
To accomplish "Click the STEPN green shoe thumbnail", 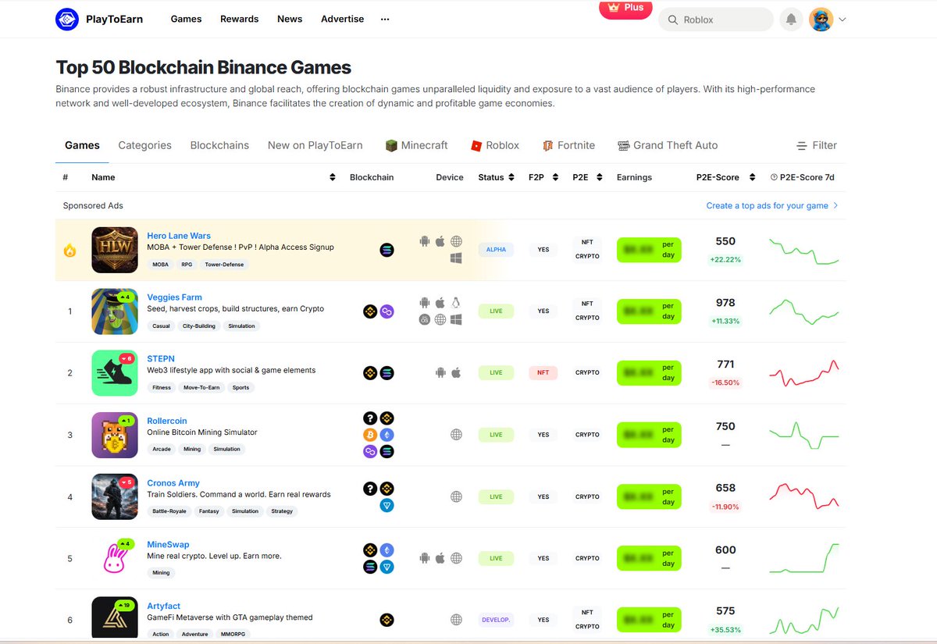I will pyautogui.click(x=115, y=372).
